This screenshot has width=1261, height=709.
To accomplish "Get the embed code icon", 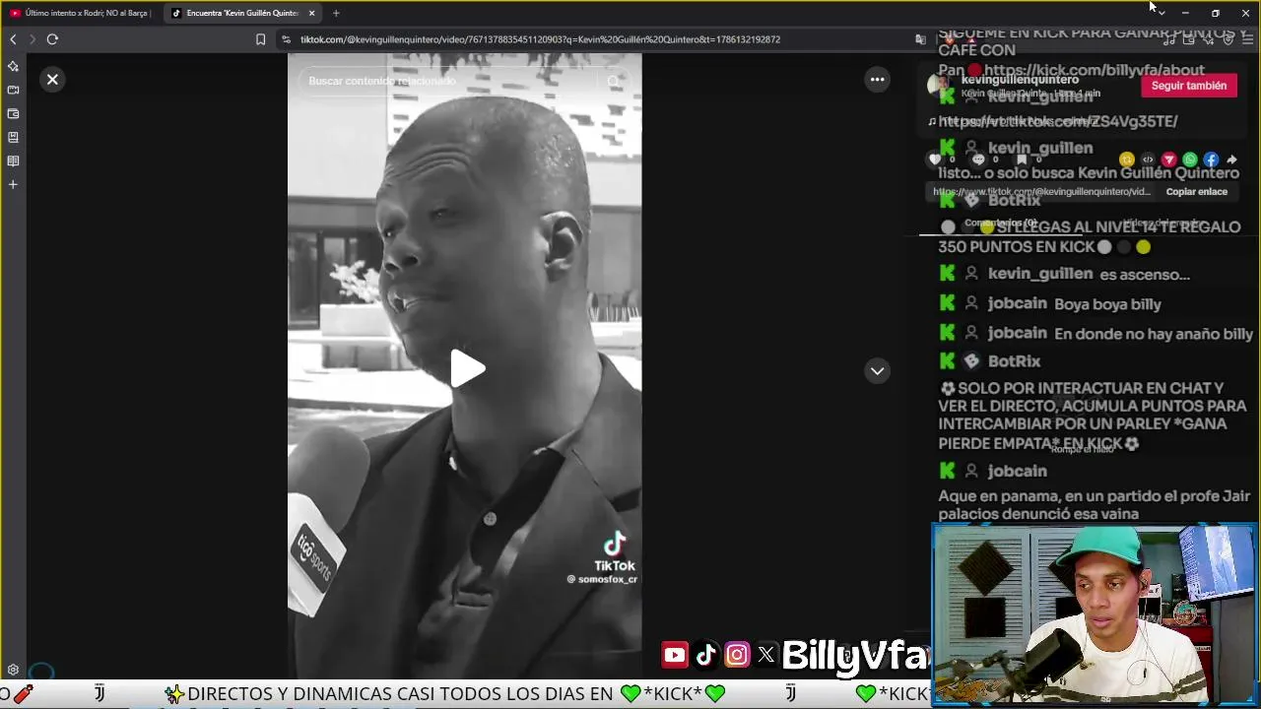I will click(1148, 160).
